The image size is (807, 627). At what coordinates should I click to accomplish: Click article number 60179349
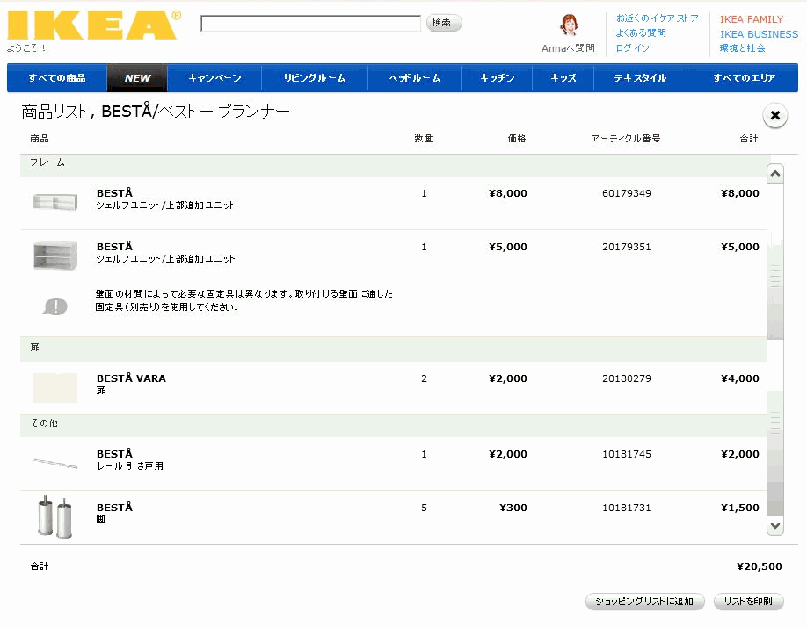coord(627,194)
